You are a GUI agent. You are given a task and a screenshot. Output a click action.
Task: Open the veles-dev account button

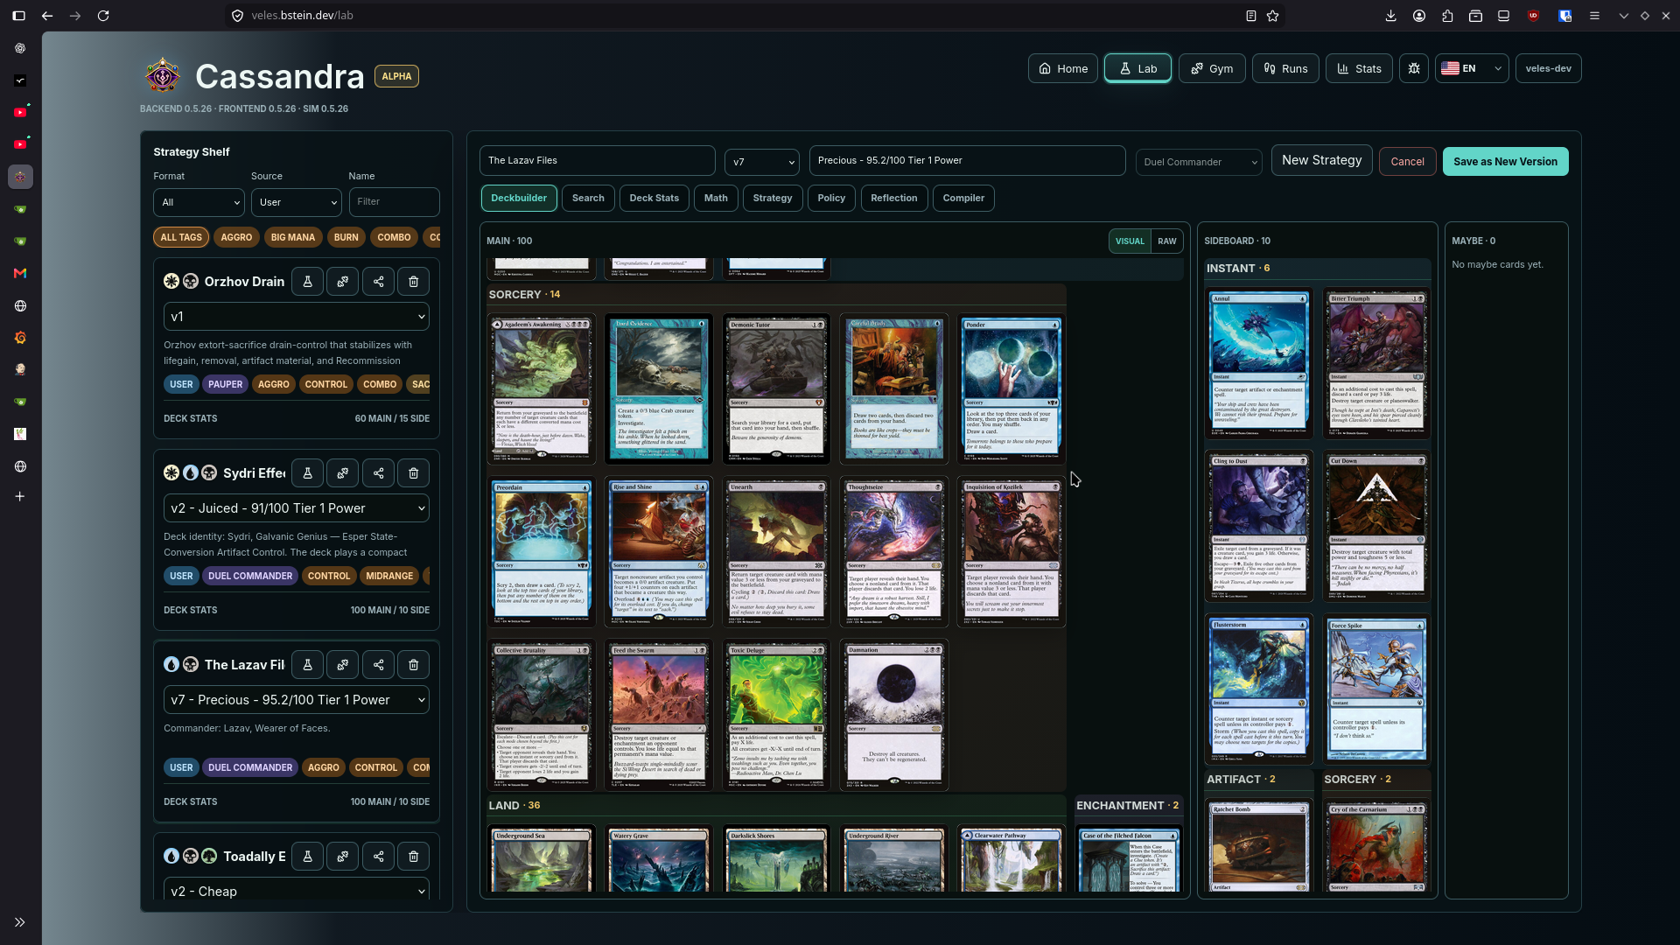tap(1548, 68)
